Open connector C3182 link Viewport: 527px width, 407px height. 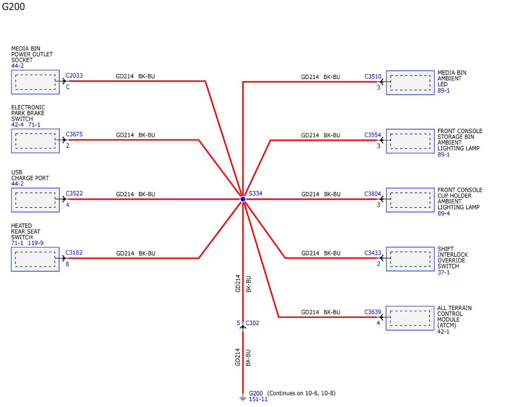coord(74,252)
